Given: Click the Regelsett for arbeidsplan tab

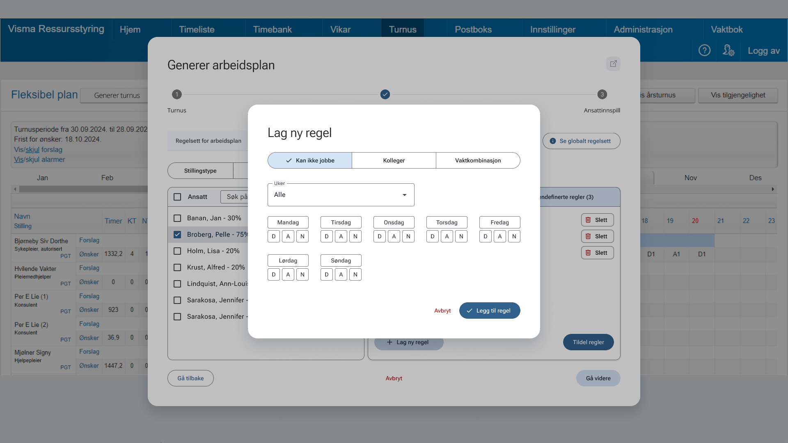Looking at the screenshot, I should tap(208, 141).
